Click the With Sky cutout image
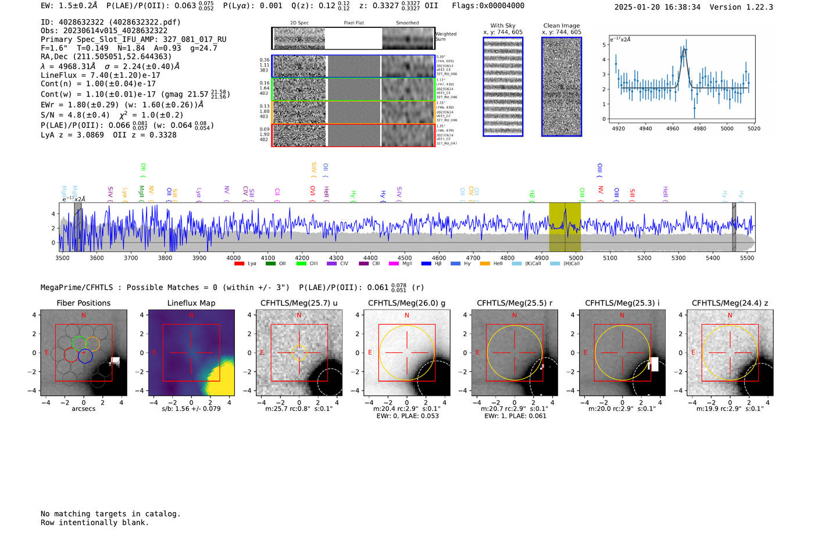This screenshot has width=814, height=554. pyautogui.click(x=503, y=87)
